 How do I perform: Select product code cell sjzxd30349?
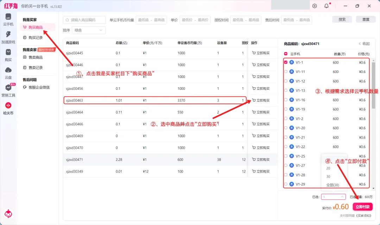click(x=74, y=171)
